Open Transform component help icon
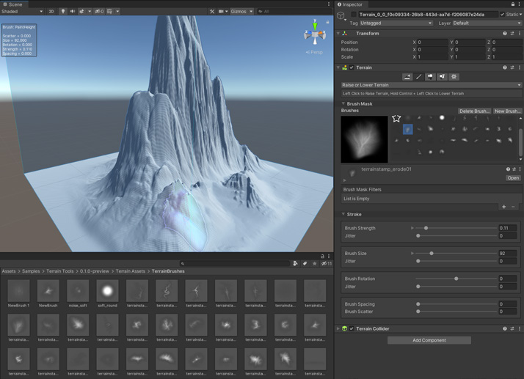The height and width of the screenshot is (379, 524). (505, 34)
